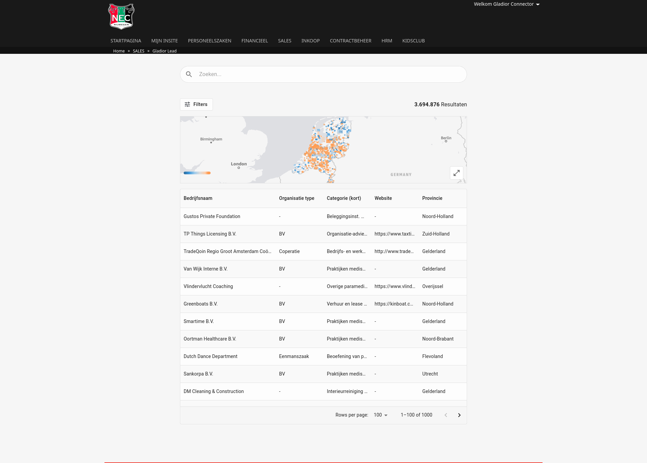Navigate to CONTRACTBEHEER section

point(350,40)
